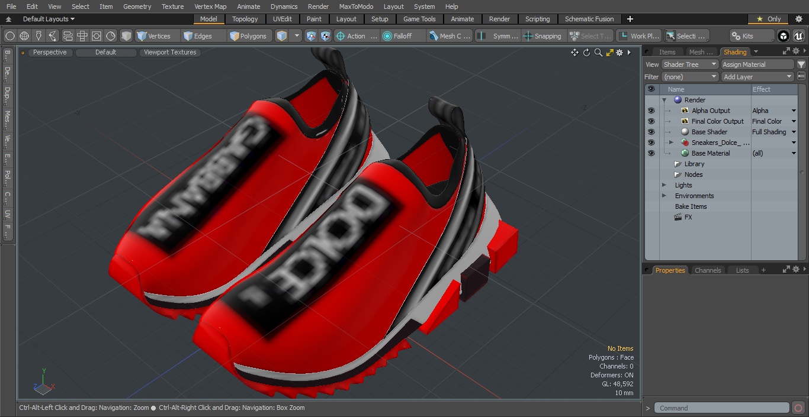Toggle Symmetry option
This screenshot has height=417, width=809.
click(499, 36)
